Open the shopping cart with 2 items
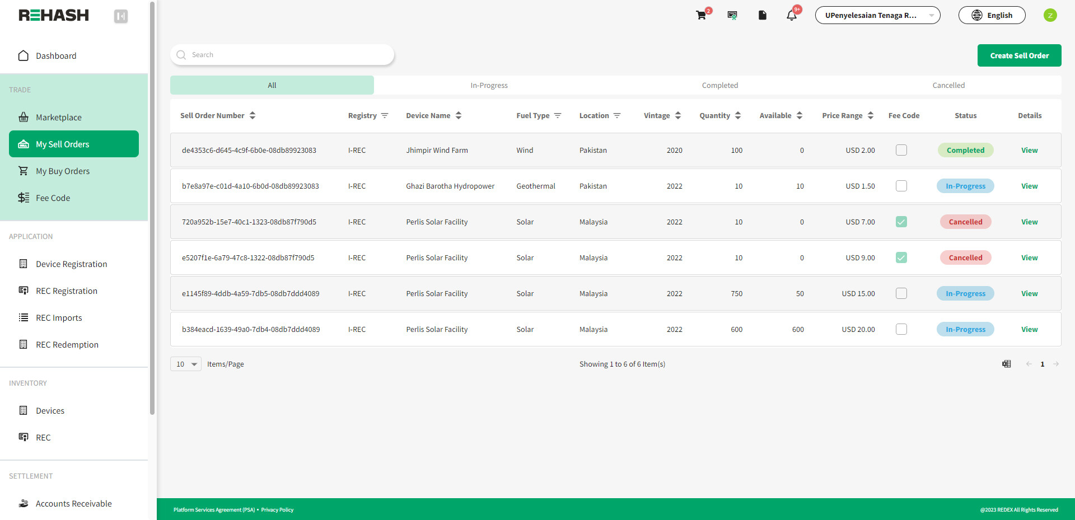Screen dimensions: 1075x520 pos(702,15)
